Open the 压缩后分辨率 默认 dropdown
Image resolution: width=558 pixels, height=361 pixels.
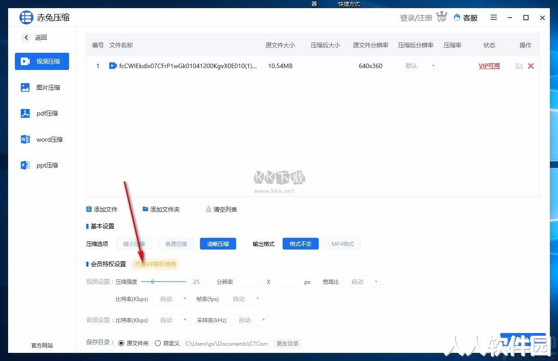pos(416,66)
